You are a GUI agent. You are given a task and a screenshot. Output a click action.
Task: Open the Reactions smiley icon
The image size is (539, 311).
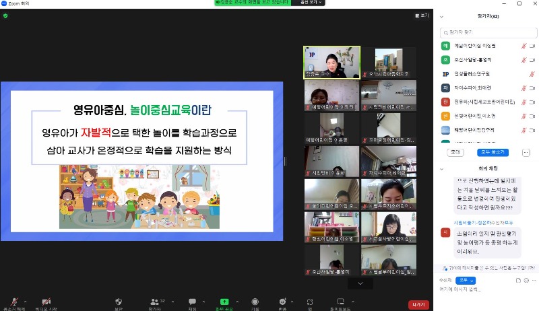[282, 302]
